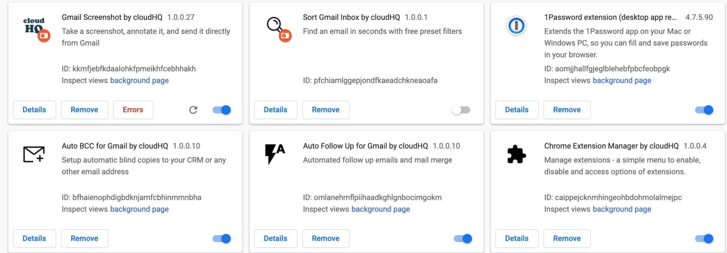Open Gmail Screenshot background page link
The width and height of the screenshot is (727, 253).
(x=139, y=80)
